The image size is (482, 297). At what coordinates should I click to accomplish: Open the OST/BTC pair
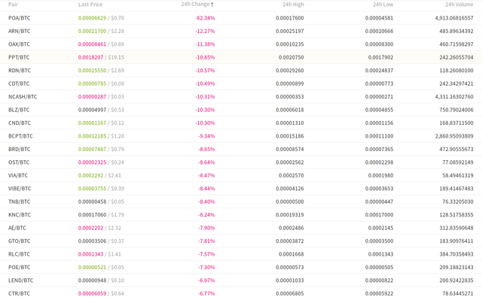pos(19,162)
